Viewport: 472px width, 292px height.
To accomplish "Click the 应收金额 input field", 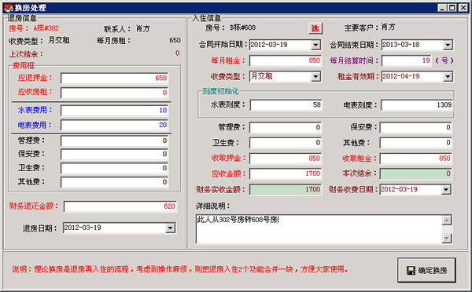I will [x=286, y=173].
